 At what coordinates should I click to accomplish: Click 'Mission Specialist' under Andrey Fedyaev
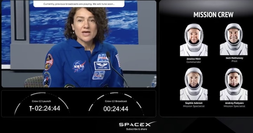tap(234, 106)
